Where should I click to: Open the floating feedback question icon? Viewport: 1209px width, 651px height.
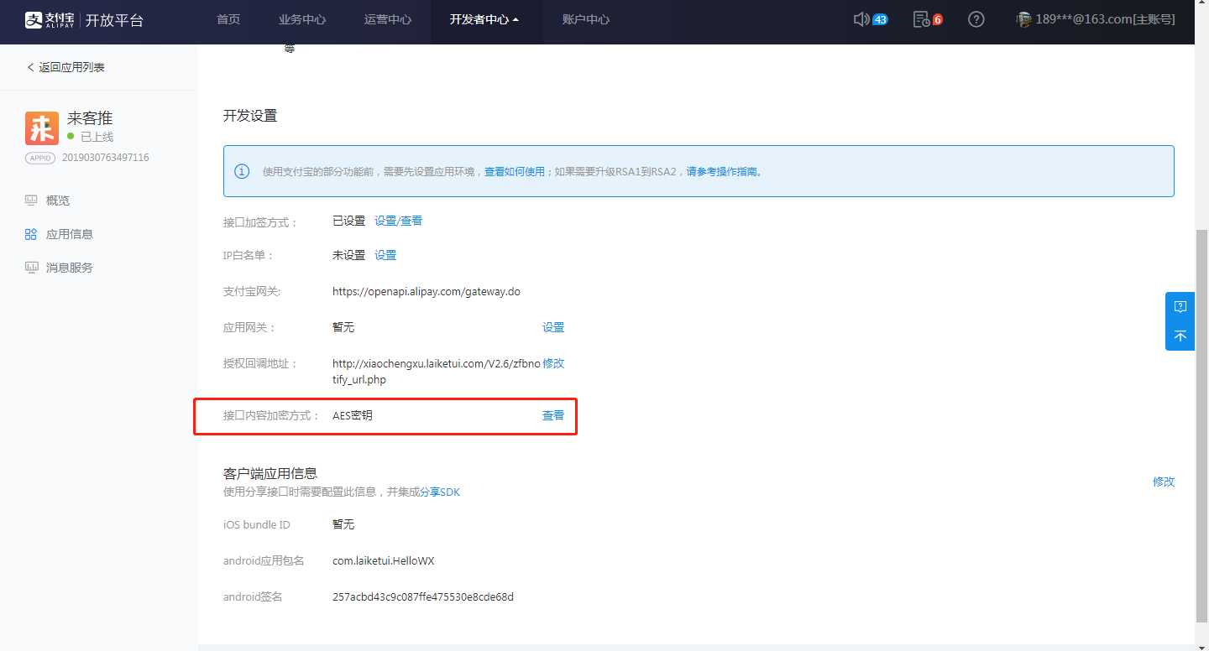[1180, 306]
